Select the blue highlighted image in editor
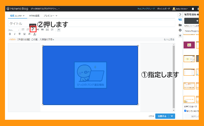This screenshot has width=204, height=126. [x=90, y=75]
